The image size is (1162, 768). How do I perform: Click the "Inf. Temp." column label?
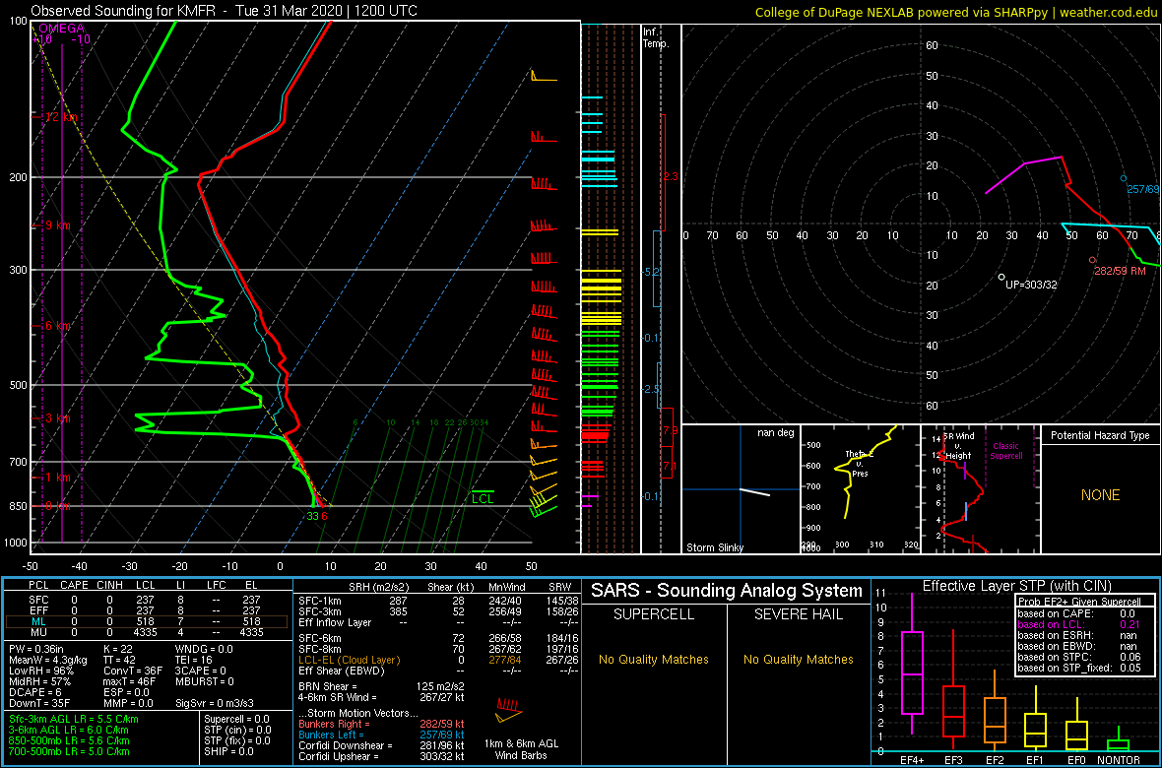[657, 37]
